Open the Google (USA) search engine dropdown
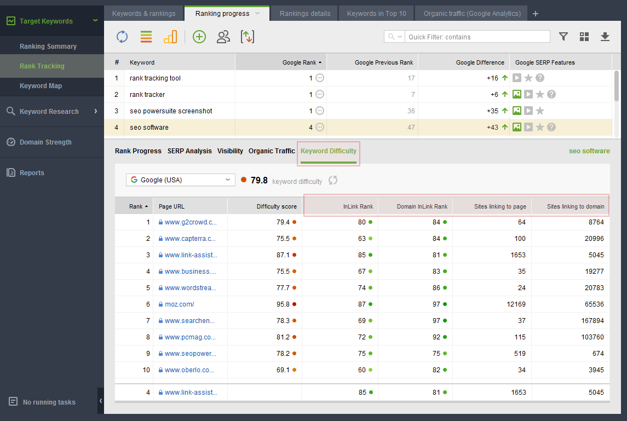Image resolution: width=627 pixels, height=421 pixels. tap(181, 180)
